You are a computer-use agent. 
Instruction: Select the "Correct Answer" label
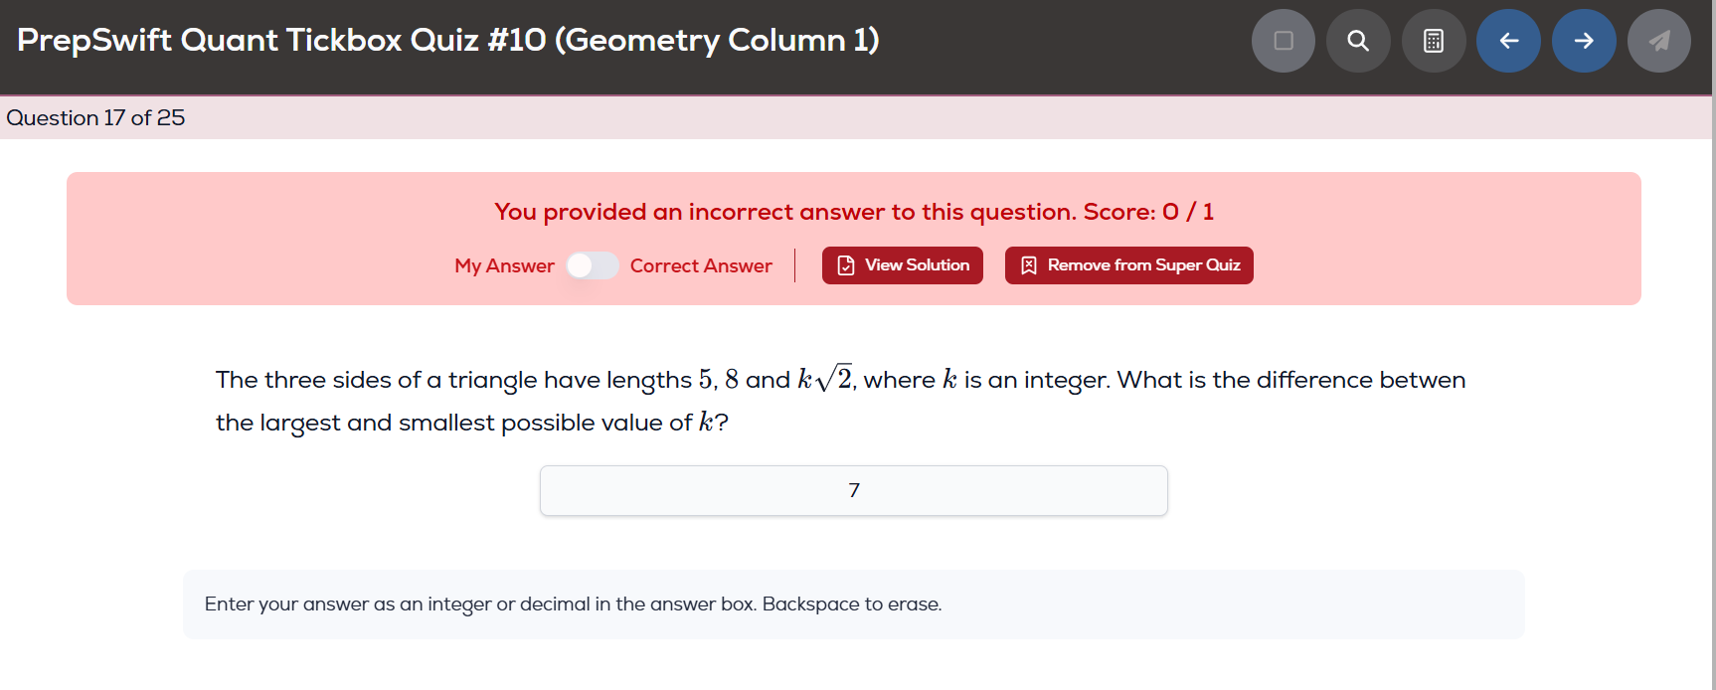701,265
